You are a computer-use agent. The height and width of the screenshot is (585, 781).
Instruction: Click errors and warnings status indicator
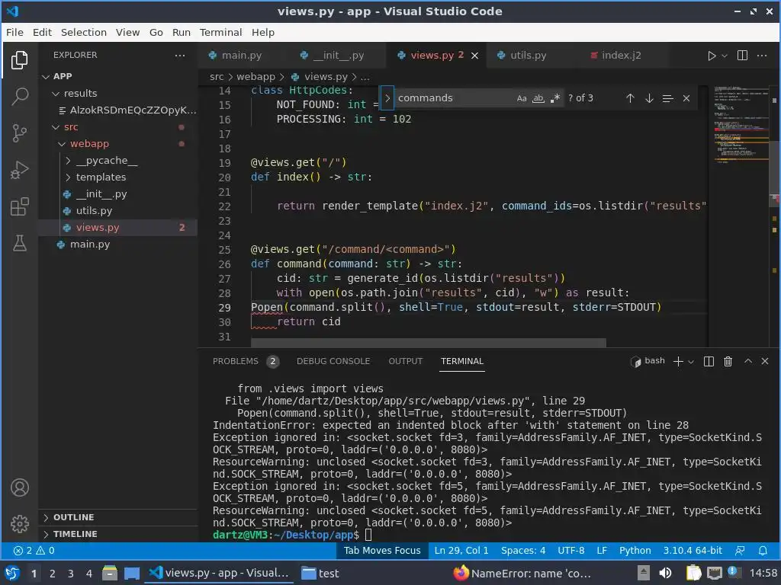(34, 551)
